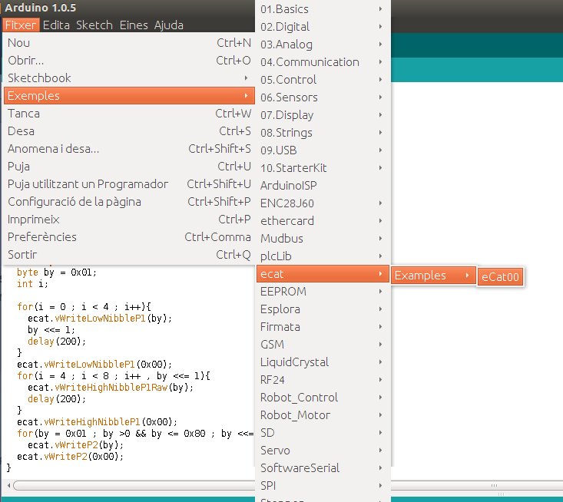This screenshot has width=563, height=502.
Task: Select Nou to create new sketch
Action: click(x=129, y=43)
